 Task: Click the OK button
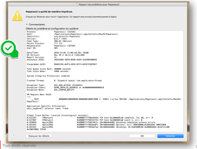click(142, 136)
